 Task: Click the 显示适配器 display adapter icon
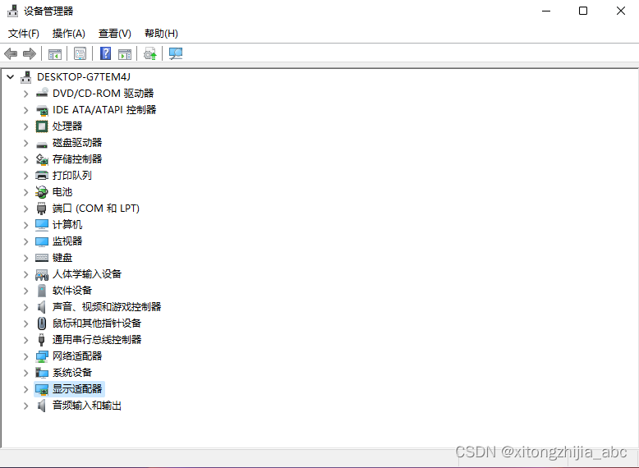(42, 389)
